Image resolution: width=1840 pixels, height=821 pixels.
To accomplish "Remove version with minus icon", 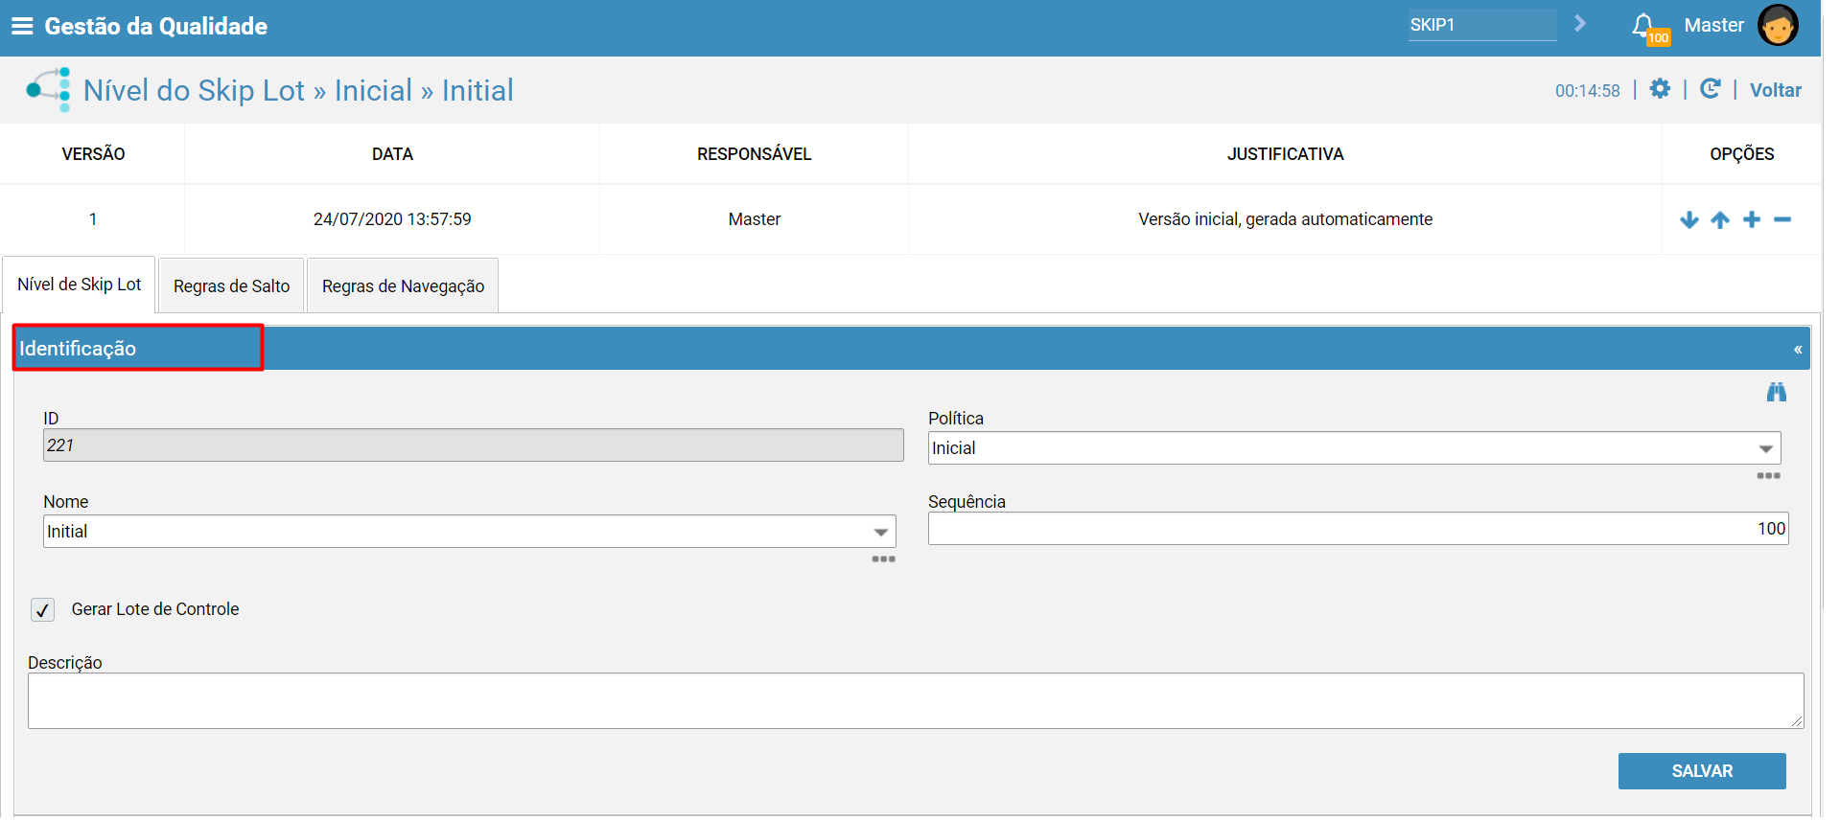I will (x=1782, y=220).
